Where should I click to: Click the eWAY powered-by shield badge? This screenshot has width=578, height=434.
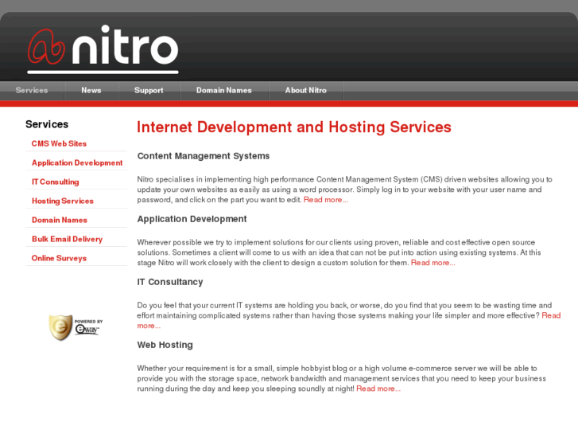(76, 327)
